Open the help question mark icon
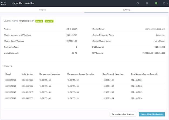This screenshot has width=169, height=120. [x=147, y=3]
